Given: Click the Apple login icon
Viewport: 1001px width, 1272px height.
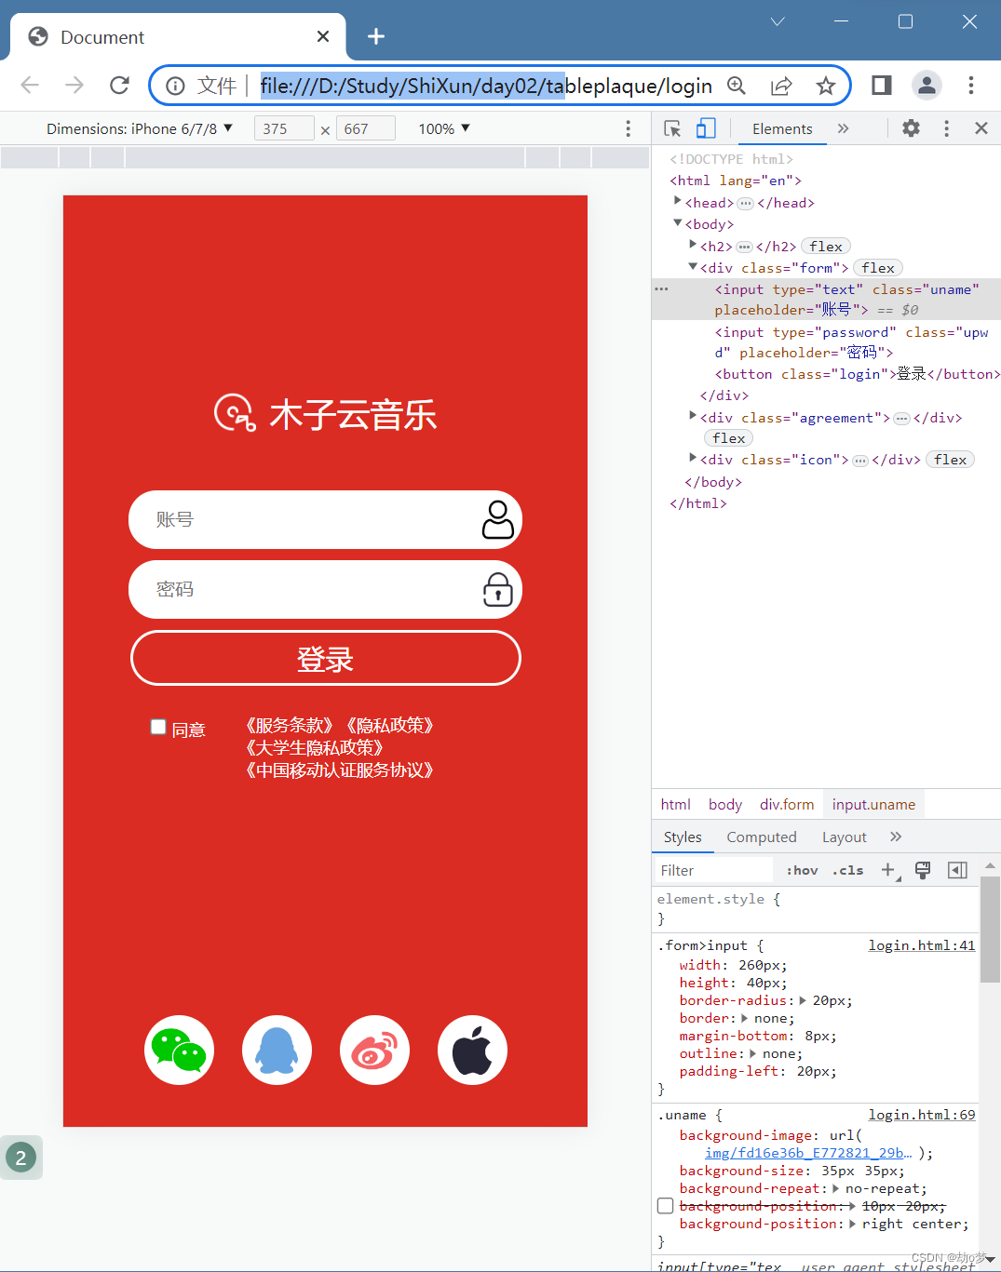Looking at the screenshot, I should 472,1050.
